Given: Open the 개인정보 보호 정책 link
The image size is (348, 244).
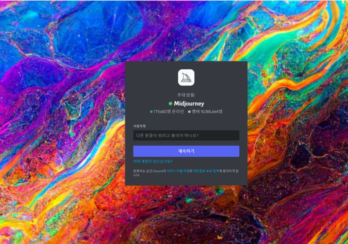Looking at the screenshot, I should (x=206, y=171).
